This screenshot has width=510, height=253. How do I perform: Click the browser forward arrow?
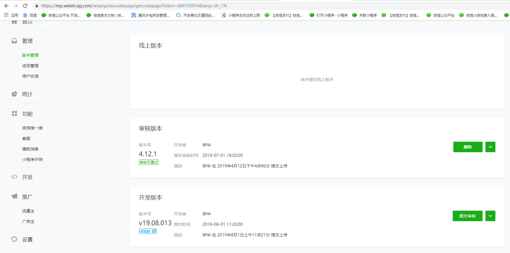(x=16, y=6)
